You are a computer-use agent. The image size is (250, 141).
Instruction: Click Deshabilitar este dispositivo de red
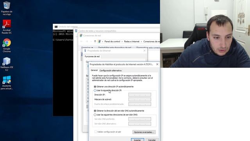coord(114,48)
